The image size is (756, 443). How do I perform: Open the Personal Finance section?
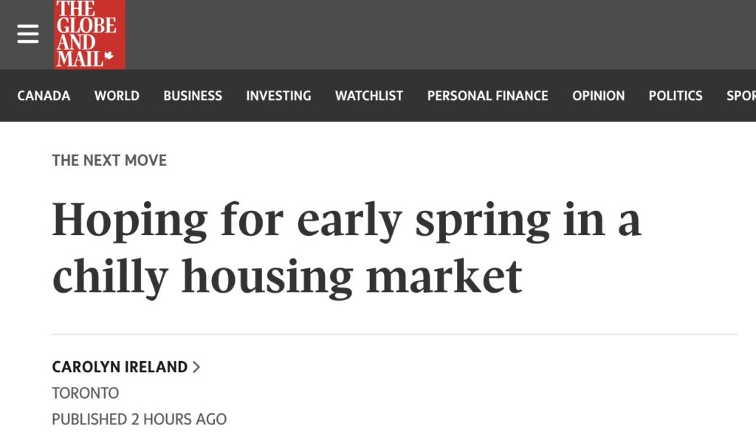point(487,96)
